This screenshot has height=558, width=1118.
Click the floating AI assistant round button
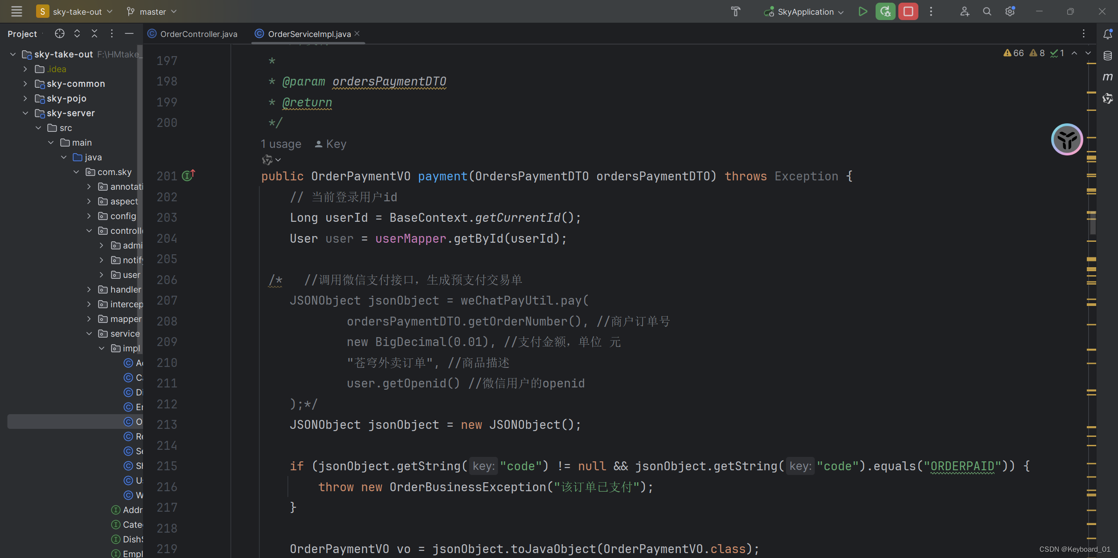[1067, 139]
